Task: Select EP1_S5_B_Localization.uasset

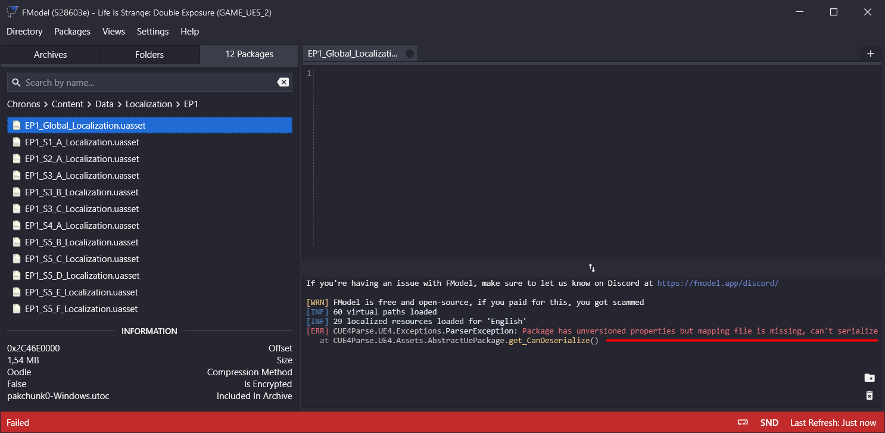Action: [149, 242]
